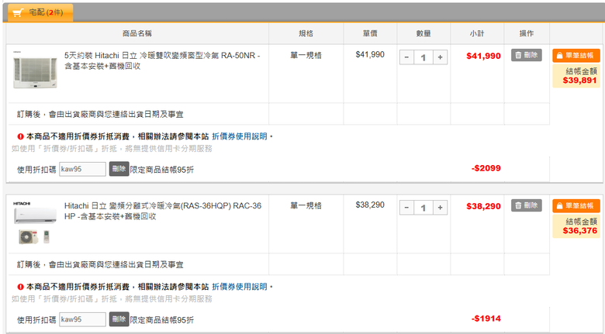
Task: Click the shopping cart icon in 宅配 tab
Action: coord(17,13)
